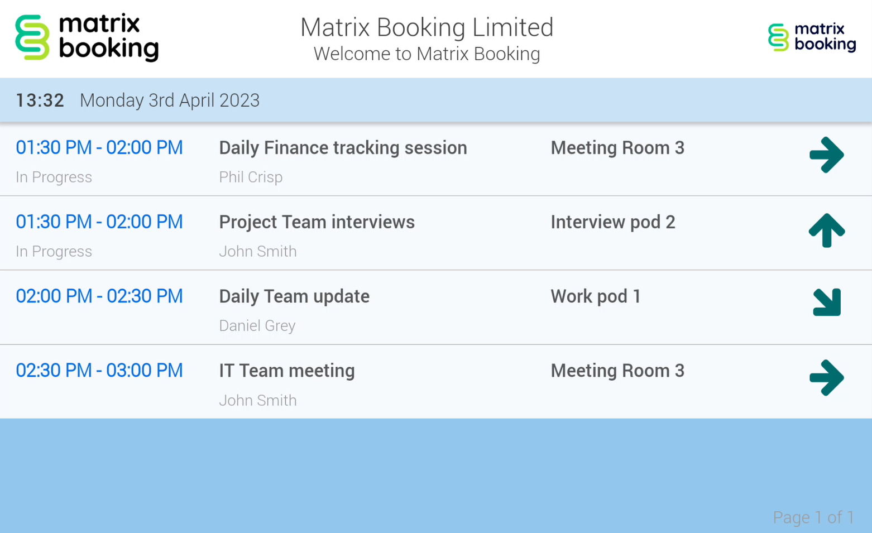Click 02:30 PM - 03:00 PM time slot
This screenshot has width=872, height=533.
[99, 371]
